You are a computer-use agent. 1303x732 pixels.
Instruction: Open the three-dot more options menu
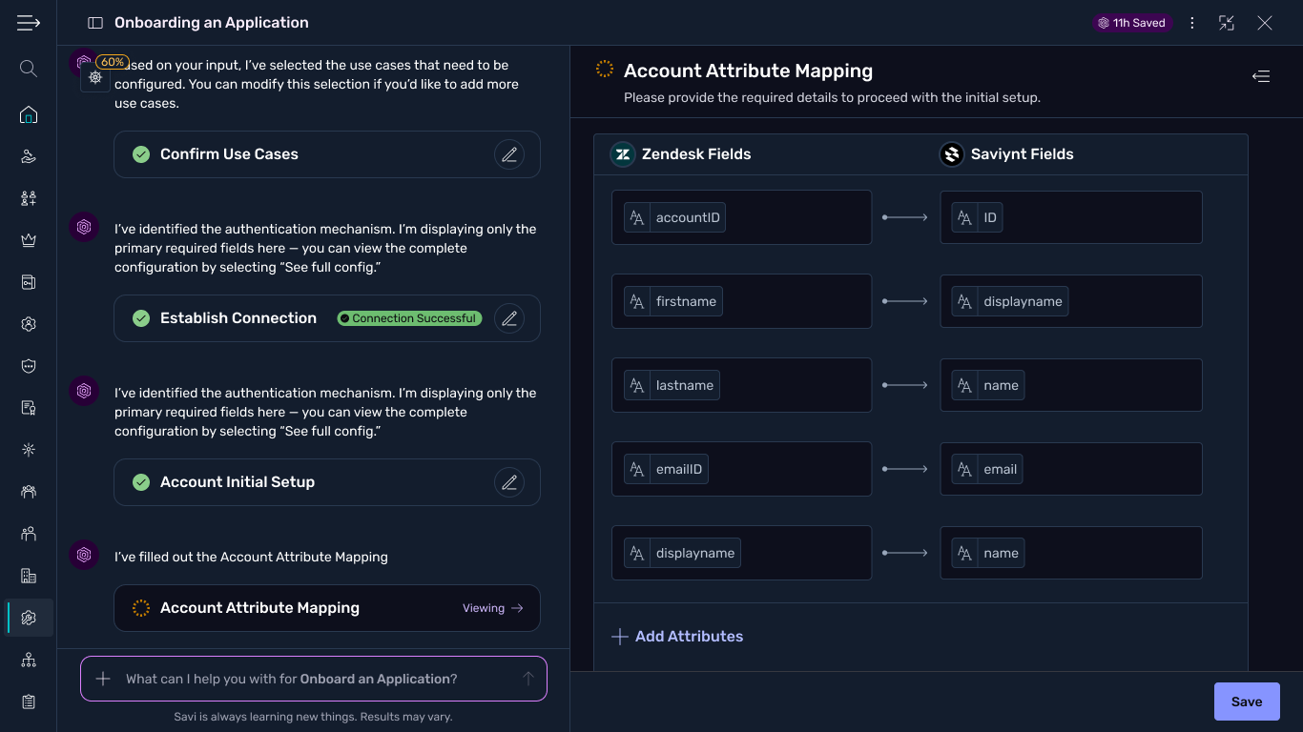pyautogui.click(x=1192, y=23)
